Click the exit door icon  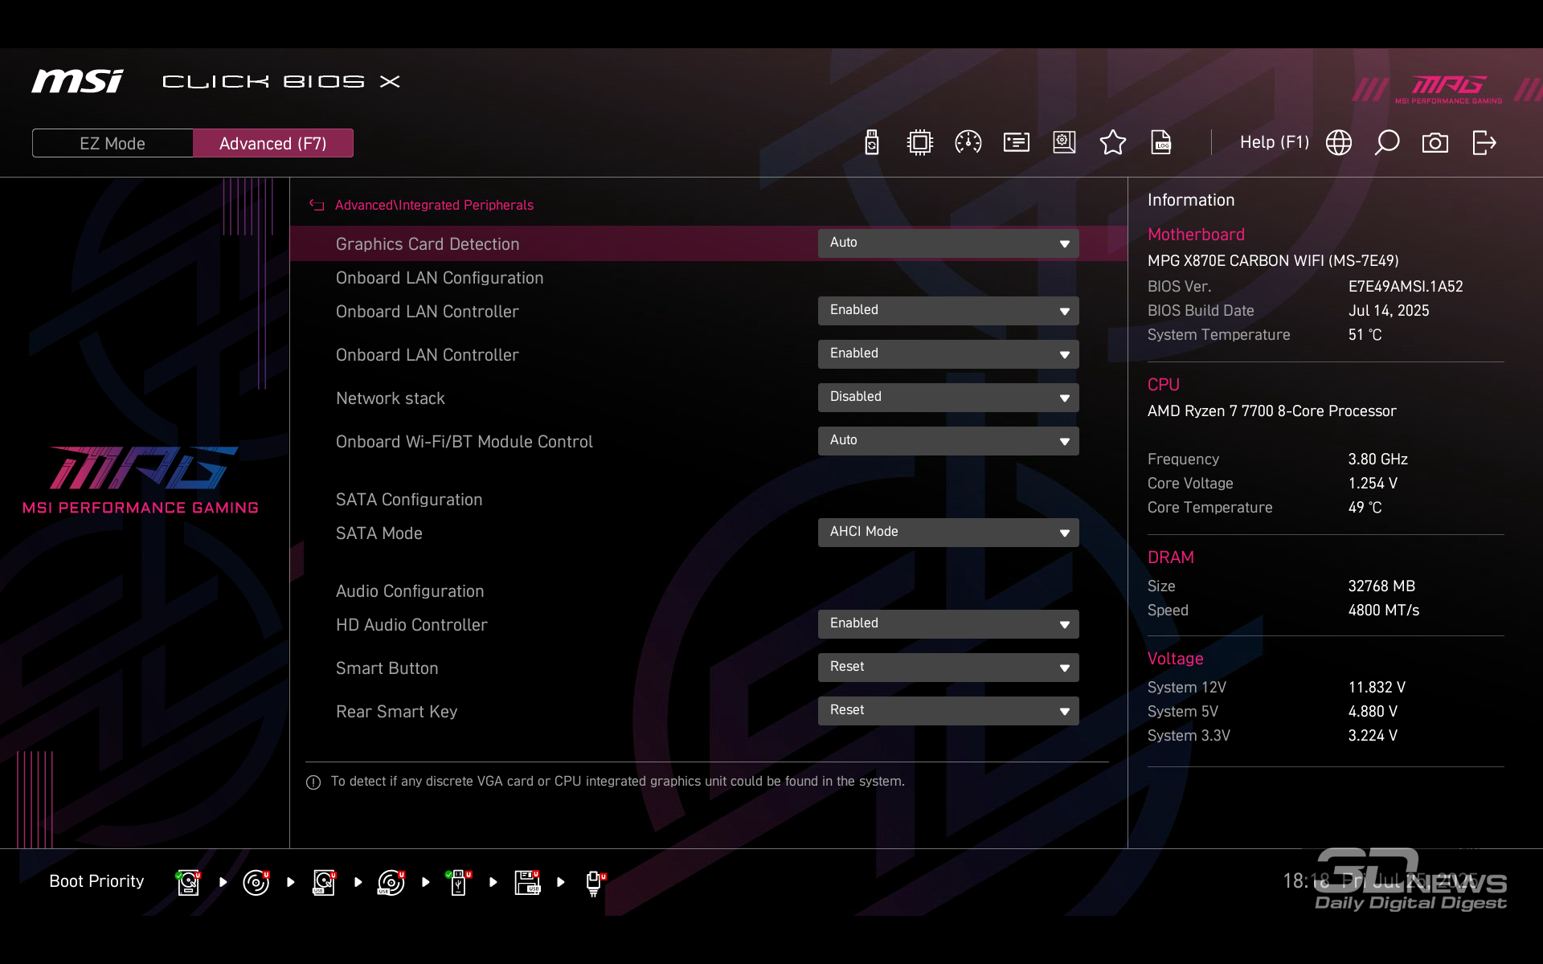click(x=1484, y=143)
